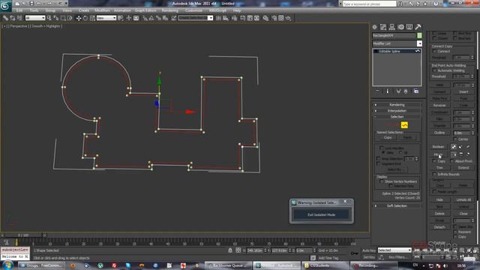Click the green object color swatch
Image resolution: width=480 pixels, height=270 pixels.
pyautogui.click(x=419, y=35)
